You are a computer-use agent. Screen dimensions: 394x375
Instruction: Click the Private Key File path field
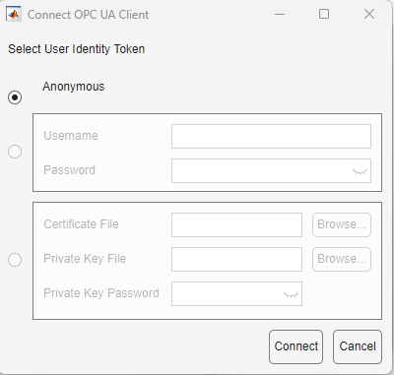(236, 259)
